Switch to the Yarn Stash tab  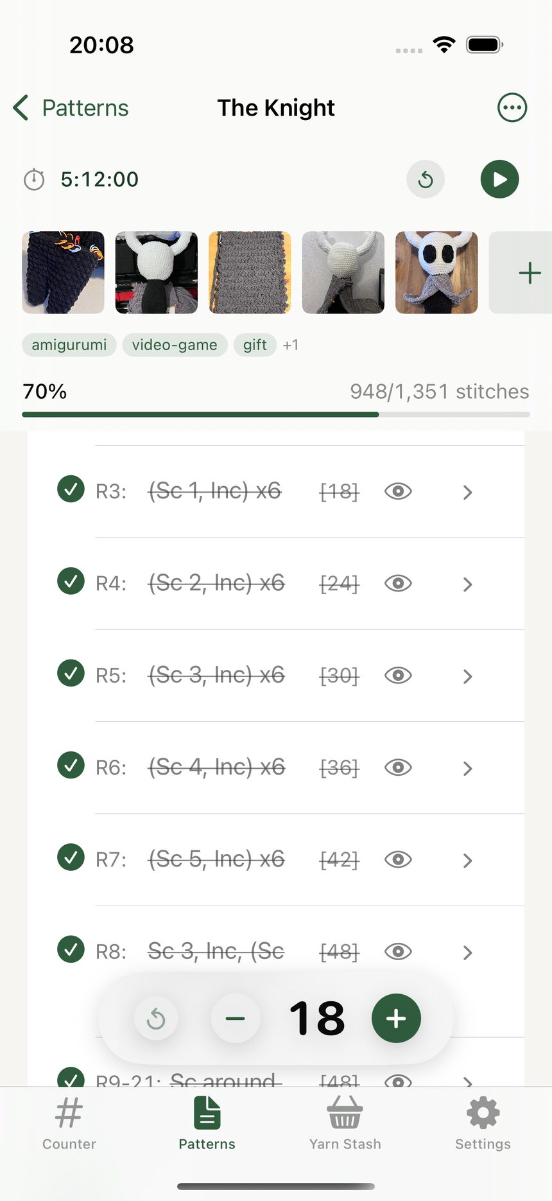pos(345,1124)
